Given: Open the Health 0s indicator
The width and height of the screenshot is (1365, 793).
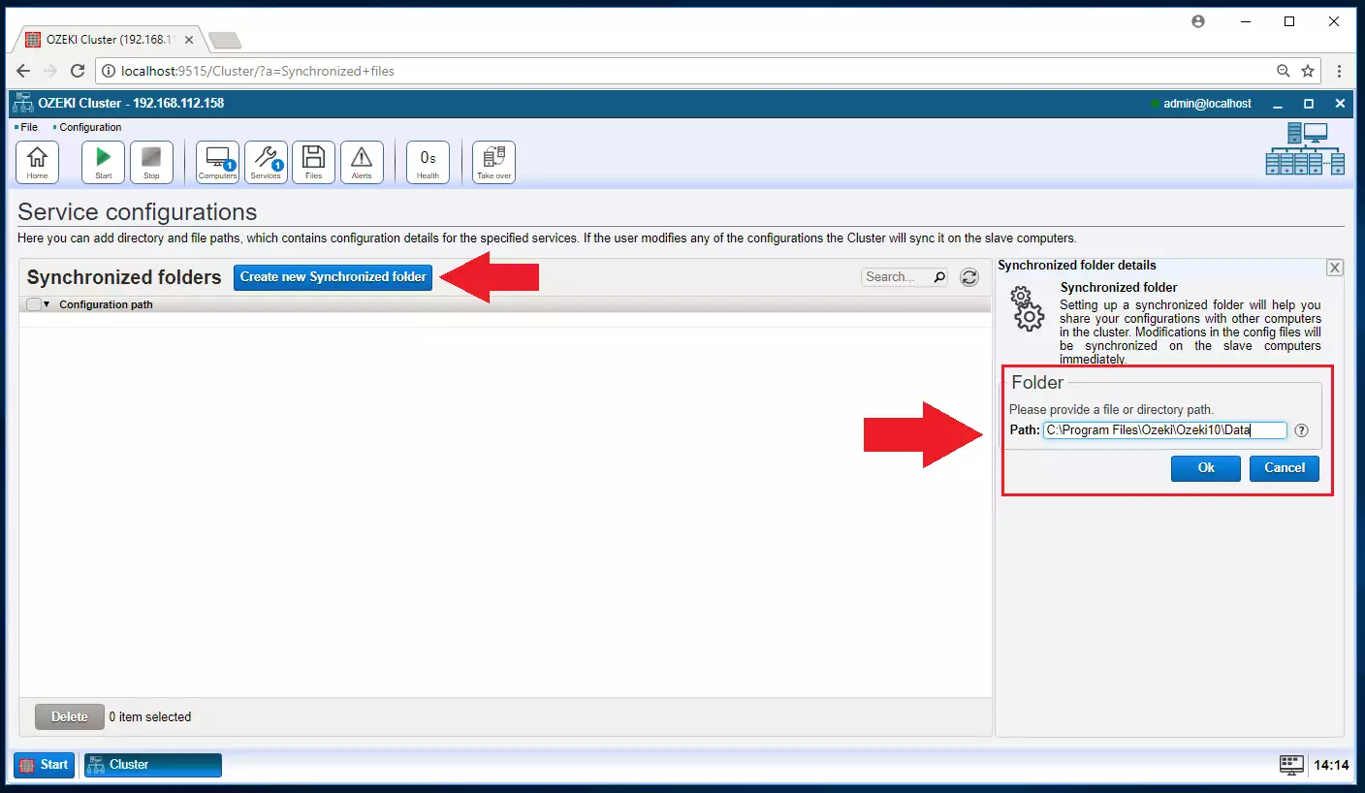Looking at the screenshot, I should pos(428,162).
